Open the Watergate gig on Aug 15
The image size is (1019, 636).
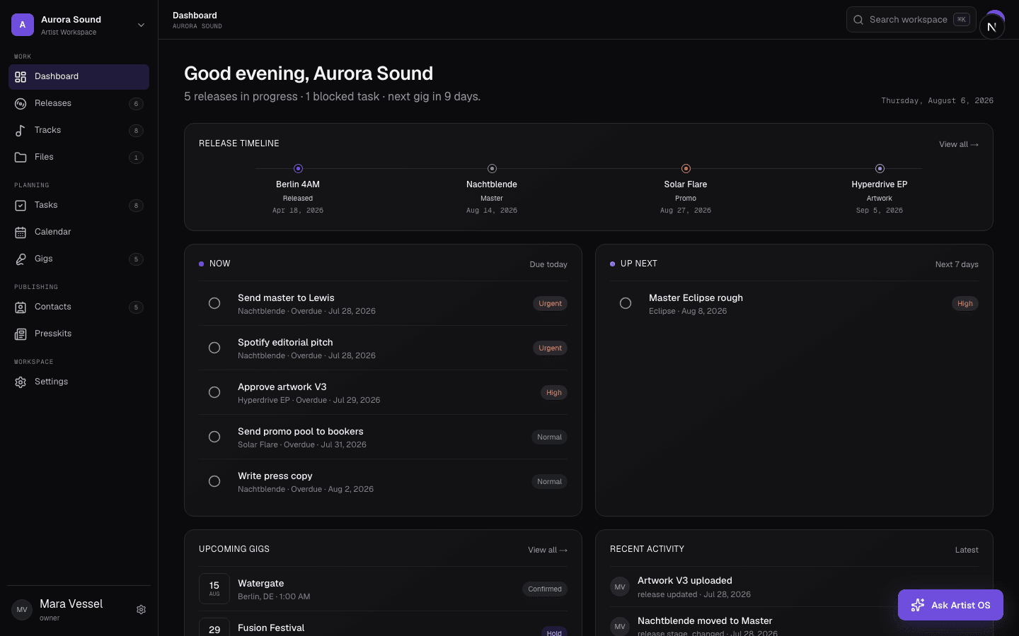click(x=383, y=589)
